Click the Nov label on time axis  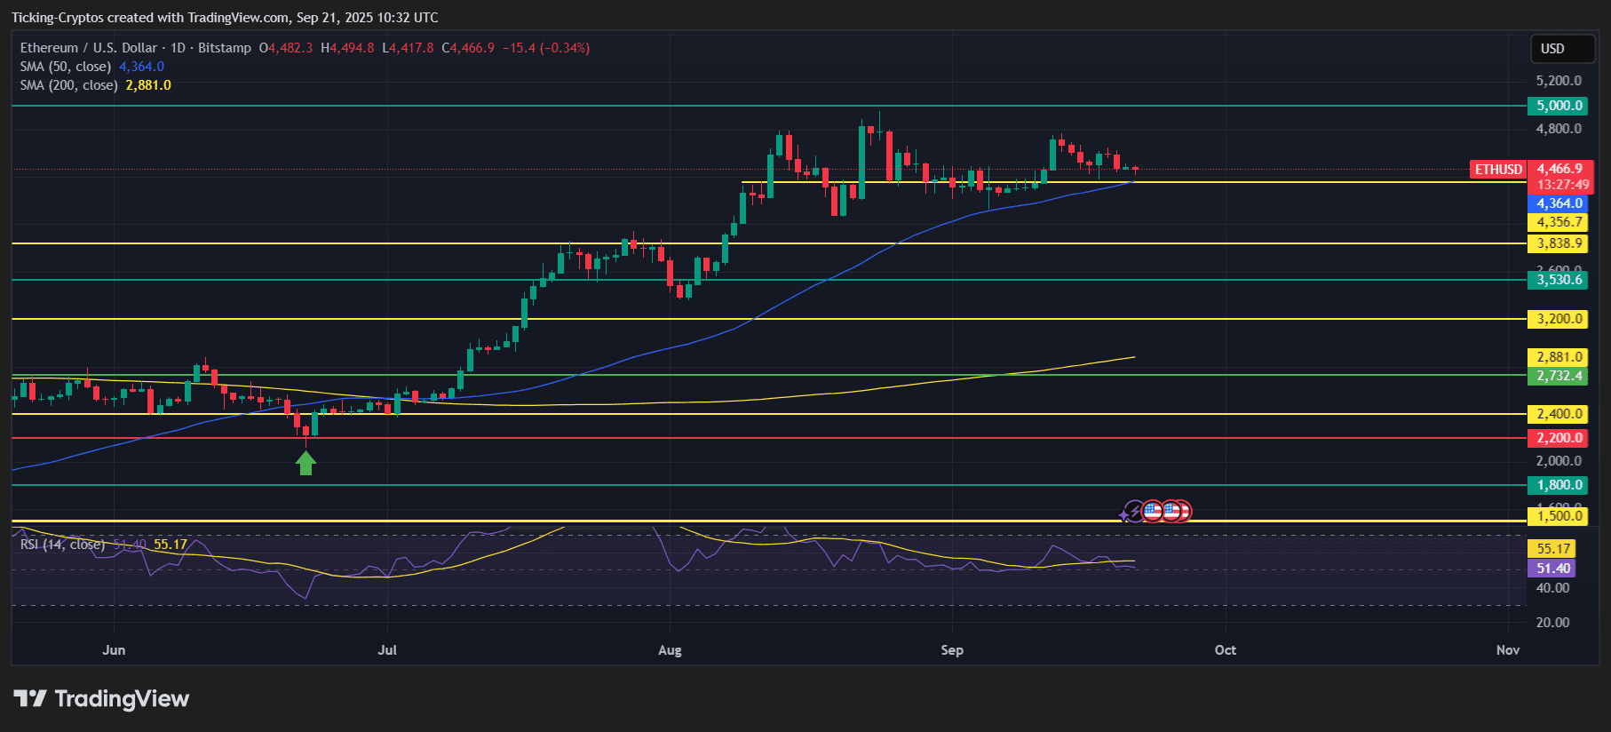(x=1508, y=650)
